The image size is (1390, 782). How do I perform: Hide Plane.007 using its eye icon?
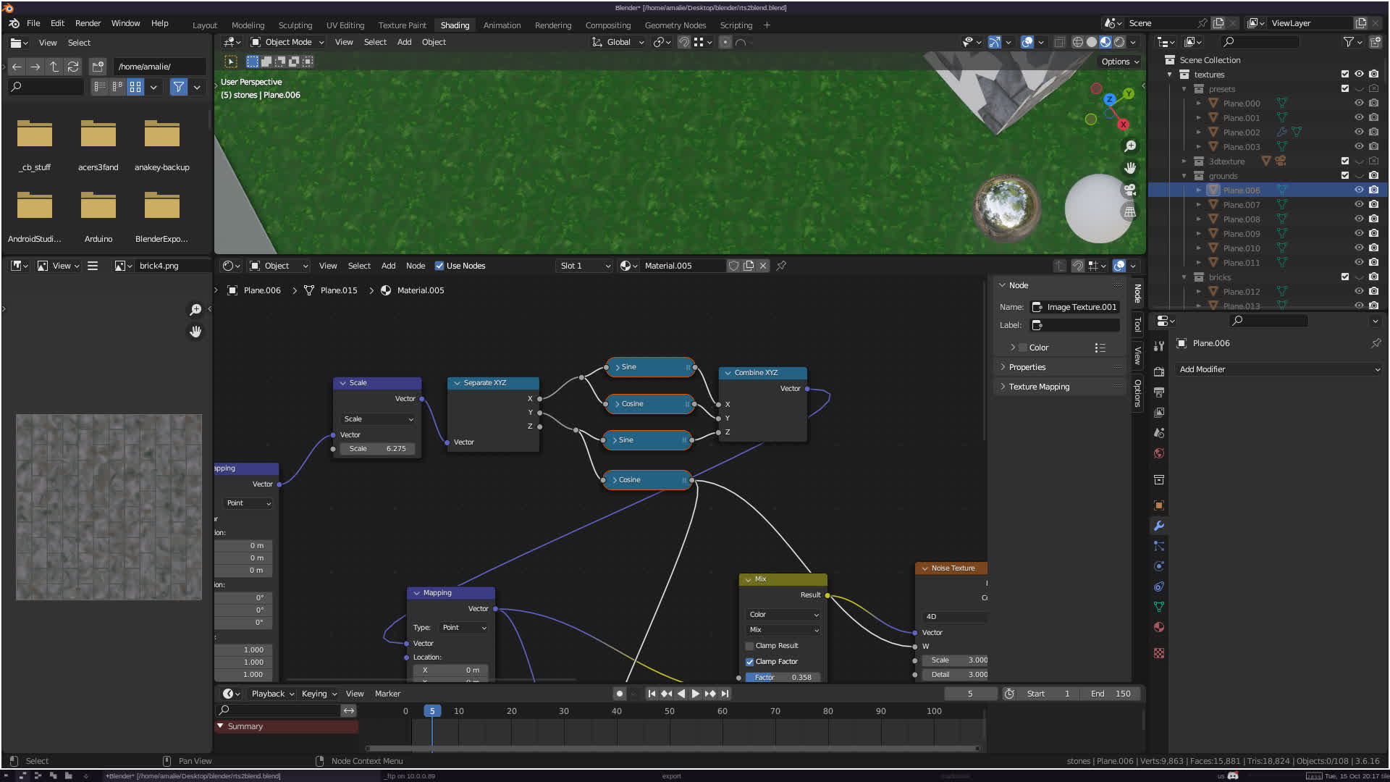[1359, 205]
